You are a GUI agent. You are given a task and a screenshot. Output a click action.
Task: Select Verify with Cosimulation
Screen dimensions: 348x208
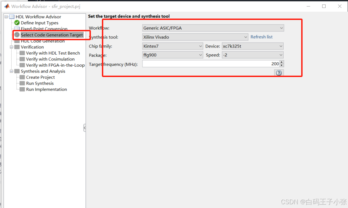(x=50, y=59)
